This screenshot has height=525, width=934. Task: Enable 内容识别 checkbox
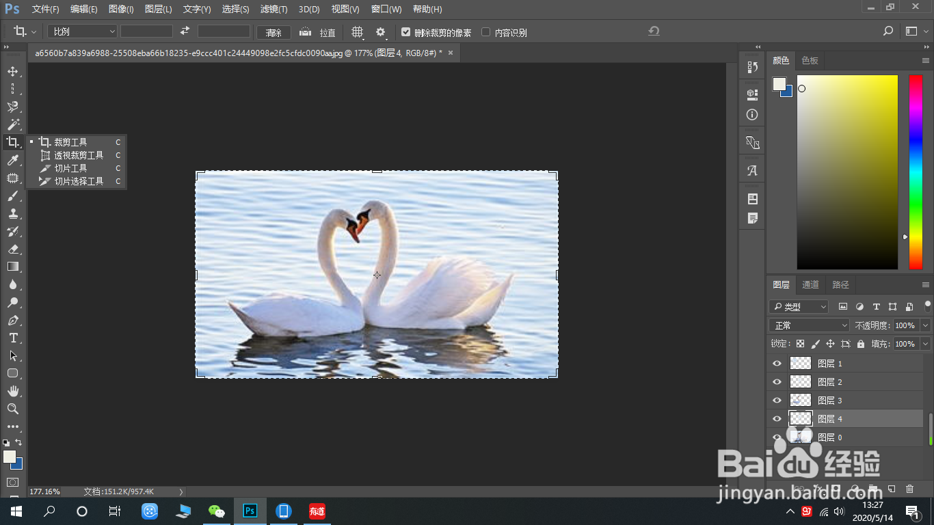click(x=486, y=32)
